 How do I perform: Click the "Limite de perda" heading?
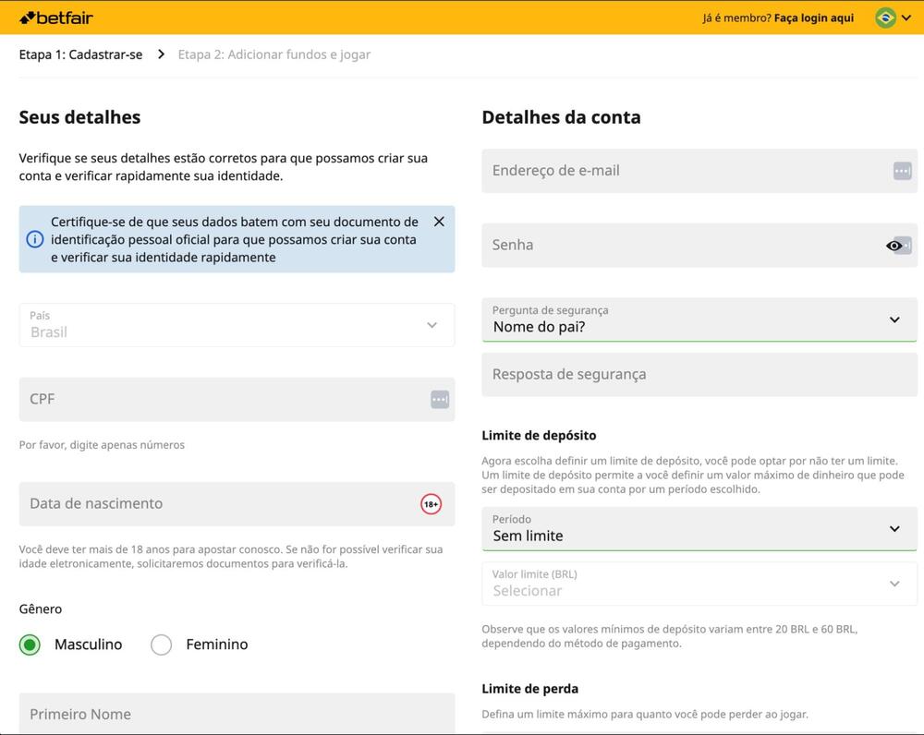tap(529, 689)
